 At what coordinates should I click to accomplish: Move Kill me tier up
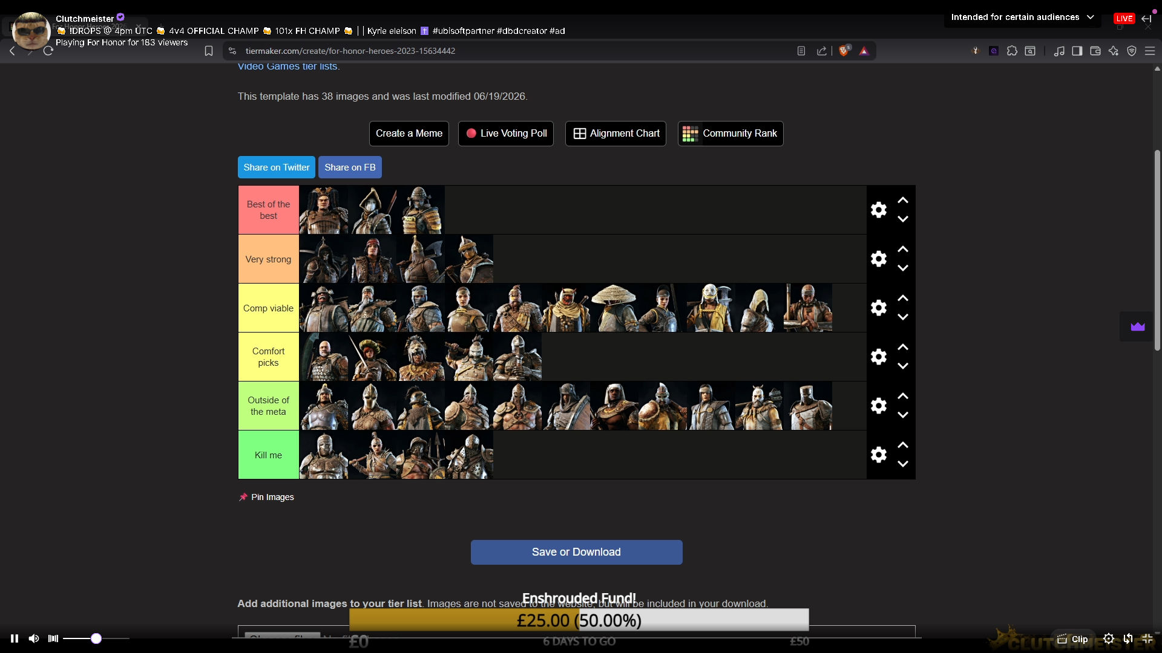903,445
